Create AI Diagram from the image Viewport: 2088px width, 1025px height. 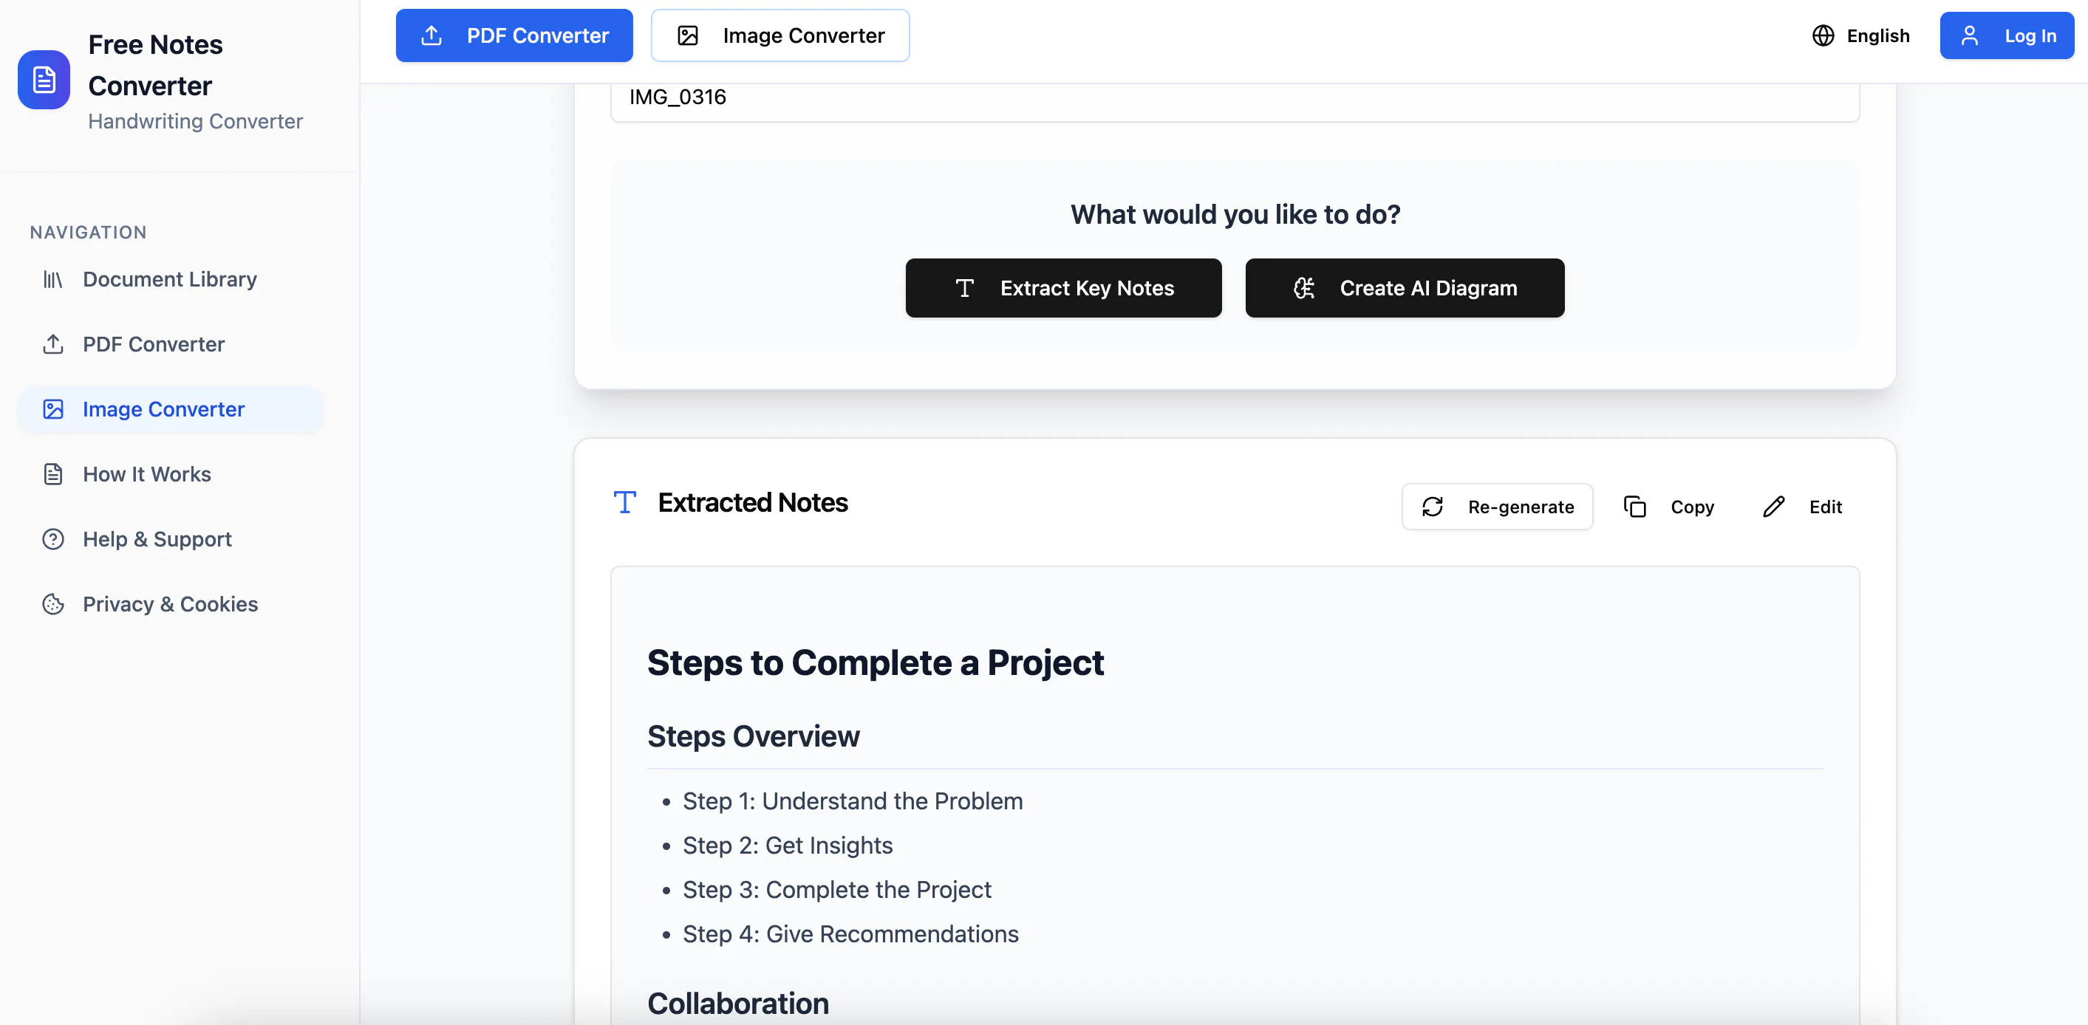(x=1405, y=288)
